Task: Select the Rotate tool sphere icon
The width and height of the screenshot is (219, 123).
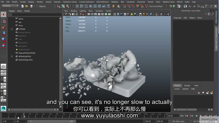Action: point(4,40)
